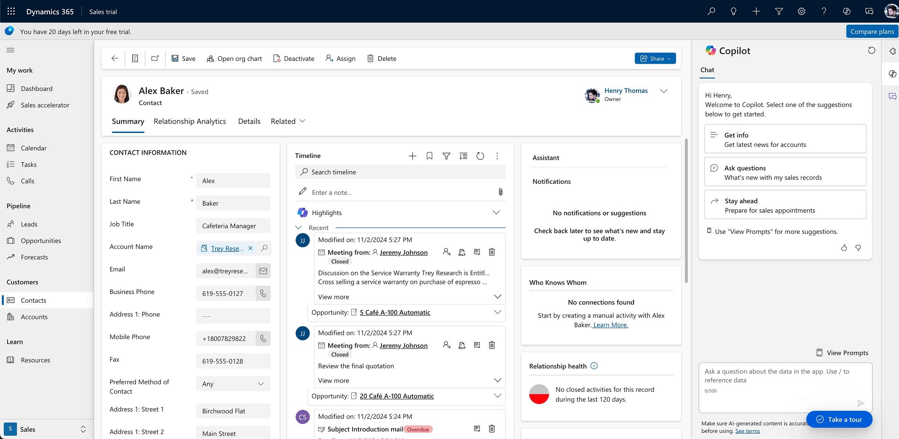Click the lightbulb suggestions icon in top bar
Image resolution: width=899 pixels, height=439 pixels.
coord(733,11)
